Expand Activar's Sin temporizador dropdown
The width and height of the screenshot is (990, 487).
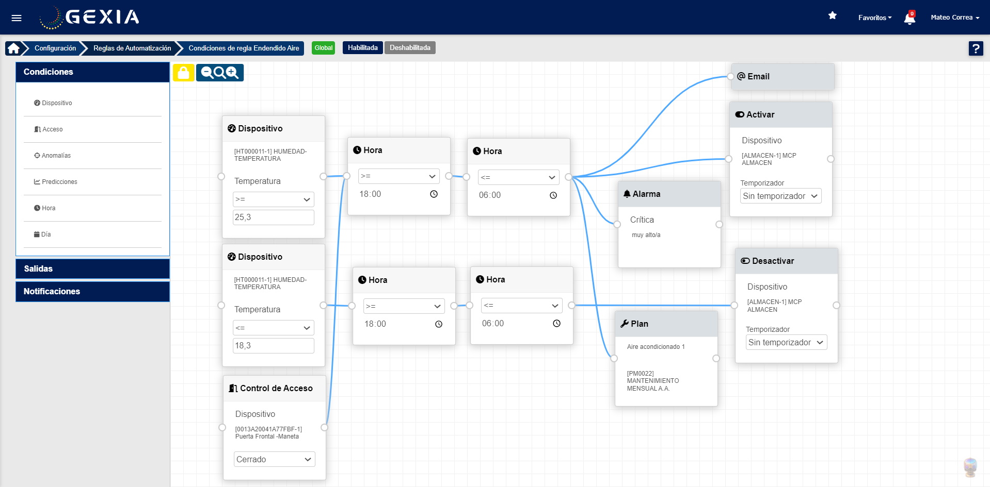780,196
